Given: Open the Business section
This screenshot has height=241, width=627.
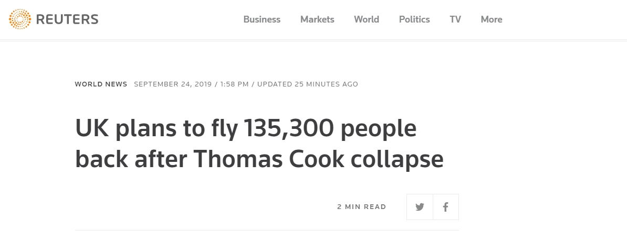Looking at the screenshot, I should [x=262, y=19].
